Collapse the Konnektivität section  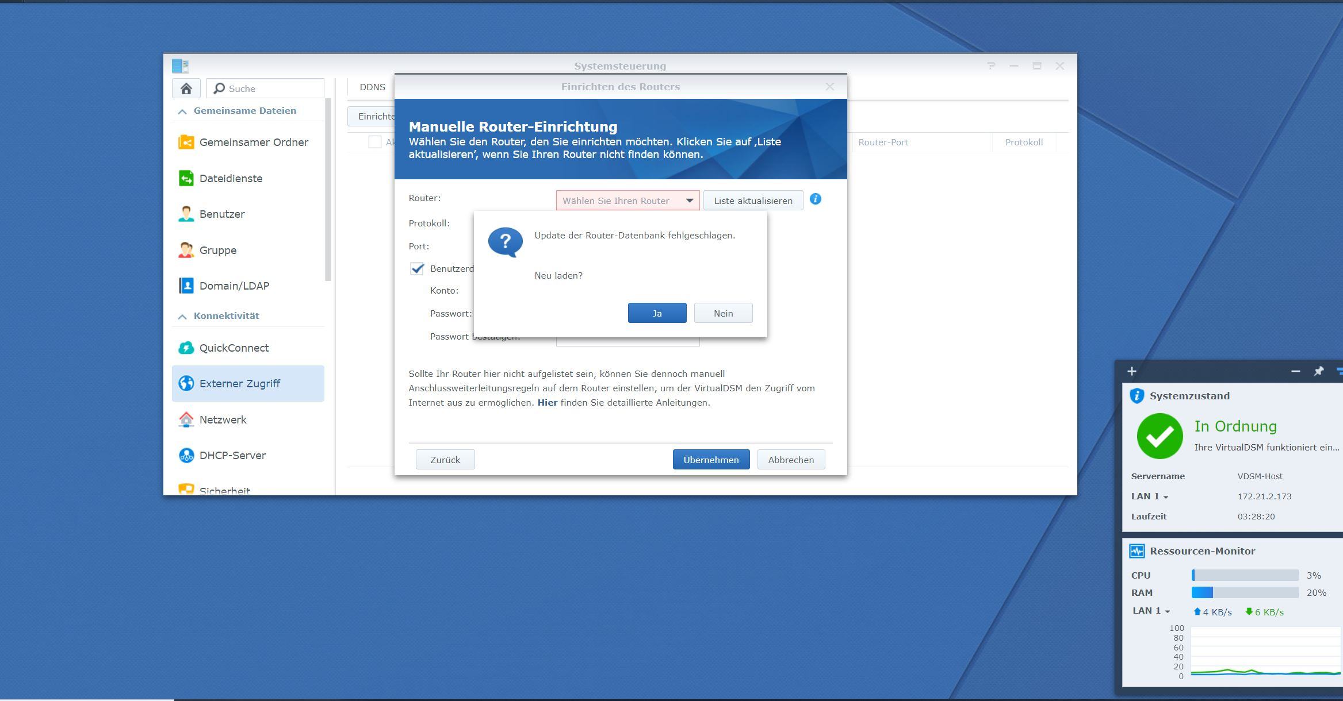coord(183,316)
